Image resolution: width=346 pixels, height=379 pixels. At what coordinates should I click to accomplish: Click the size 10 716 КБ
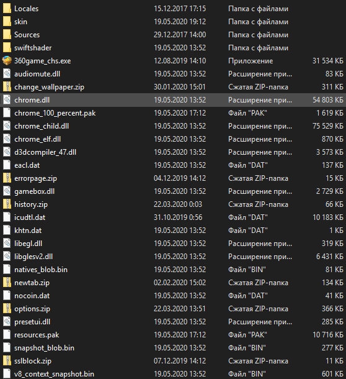(x=328, y=335)
